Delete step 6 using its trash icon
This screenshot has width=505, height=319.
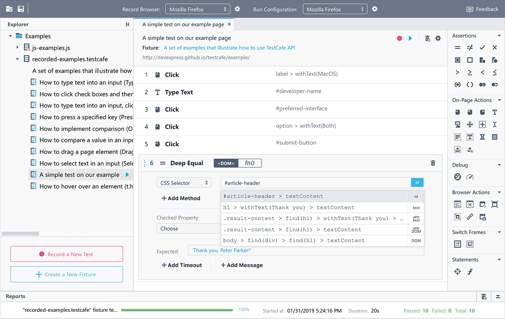tap(433, 163)
